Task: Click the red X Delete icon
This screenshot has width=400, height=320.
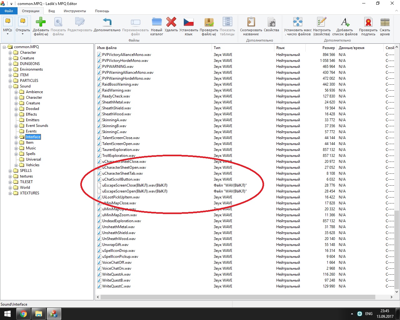Action: point(171,22)
